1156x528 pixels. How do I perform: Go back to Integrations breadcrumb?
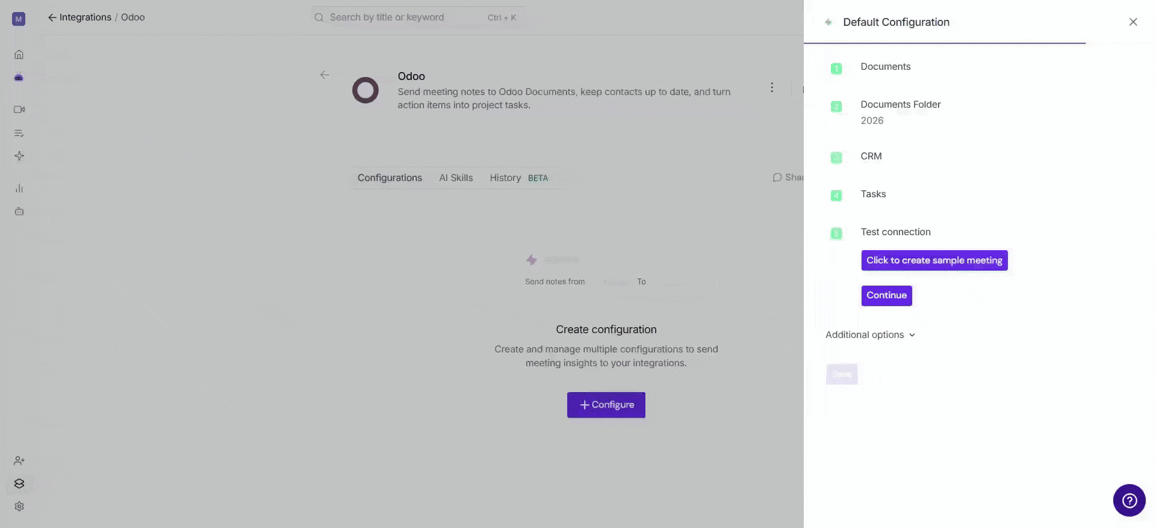(x=79, y=17)
